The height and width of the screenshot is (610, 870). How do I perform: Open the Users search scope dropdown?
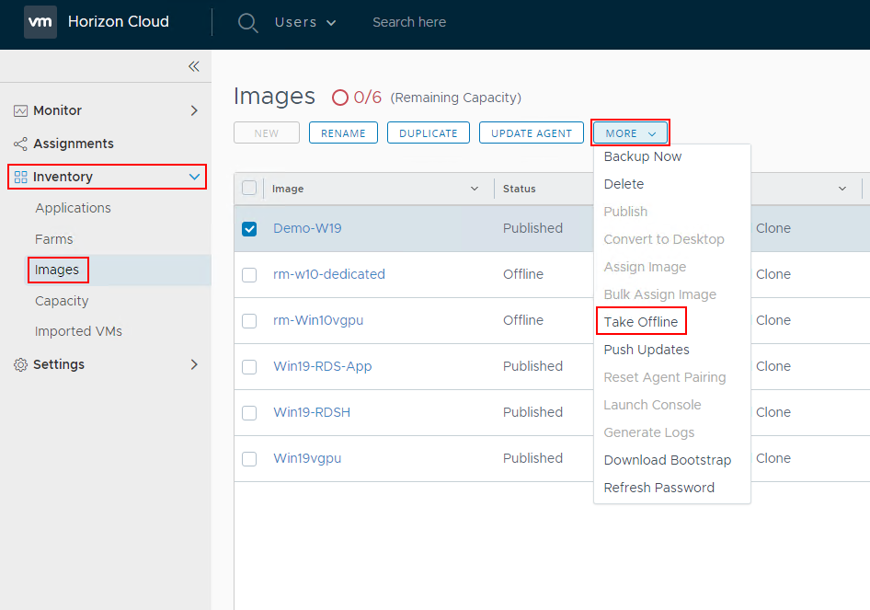click(x=305, y=22)
